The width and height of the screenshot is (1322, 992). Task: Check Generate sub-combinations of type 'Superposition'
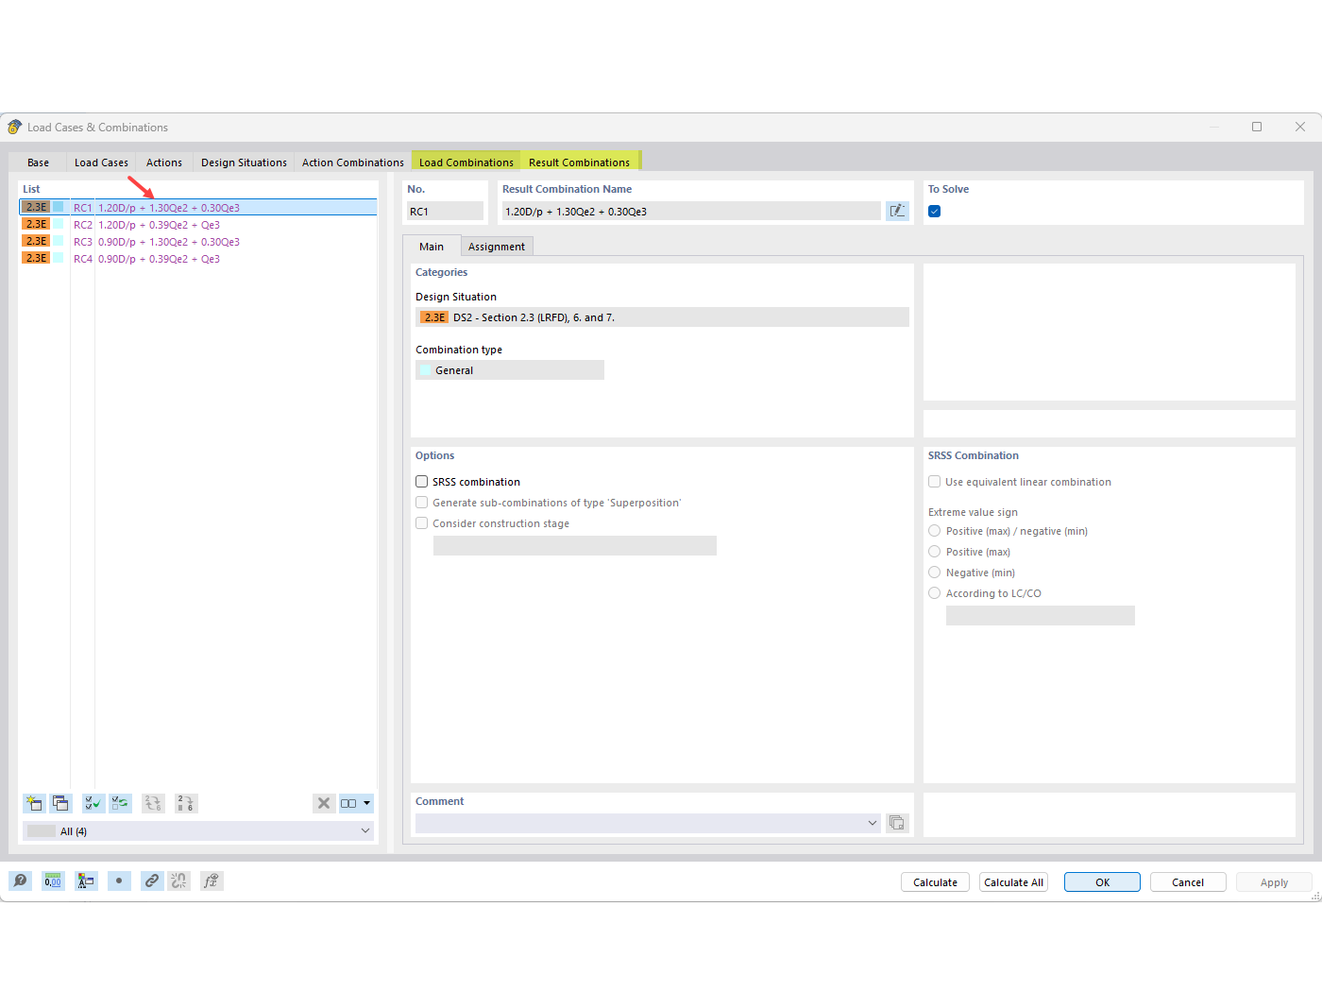(x=422, y=503)
